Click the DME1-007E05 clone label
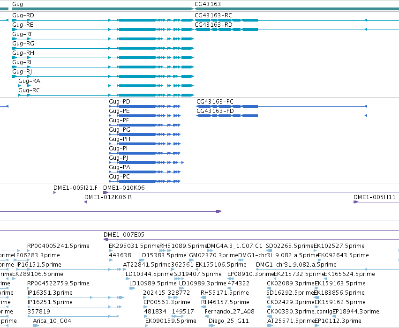This screenshot has height=328, width=399. point(124,234)
